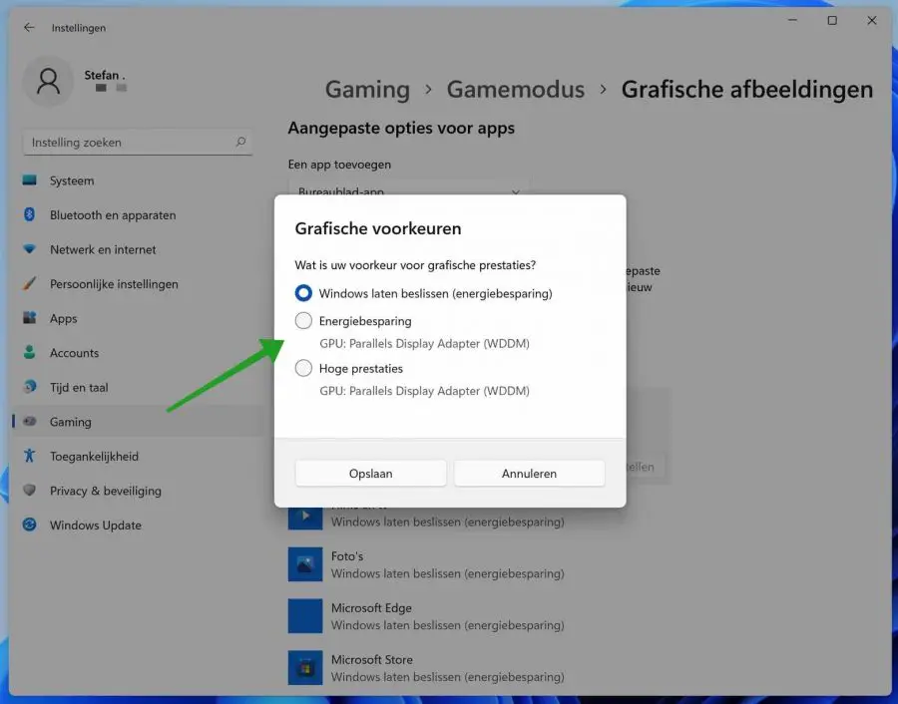Open Netwerk en internet settings

pos(138,249)
